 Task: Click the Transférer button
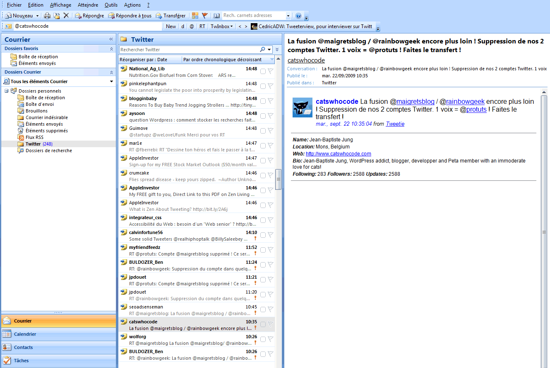point(171,16)
